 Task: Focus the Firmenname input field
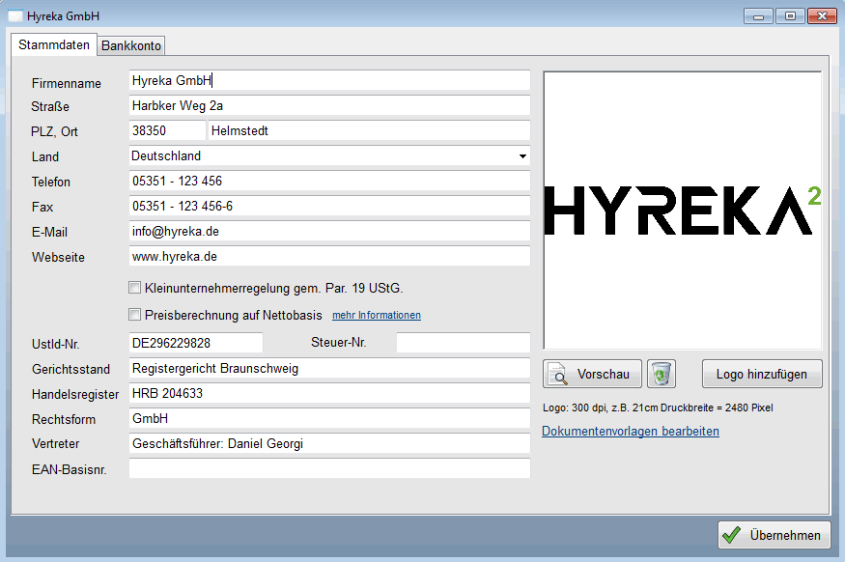tap(329, 81)
